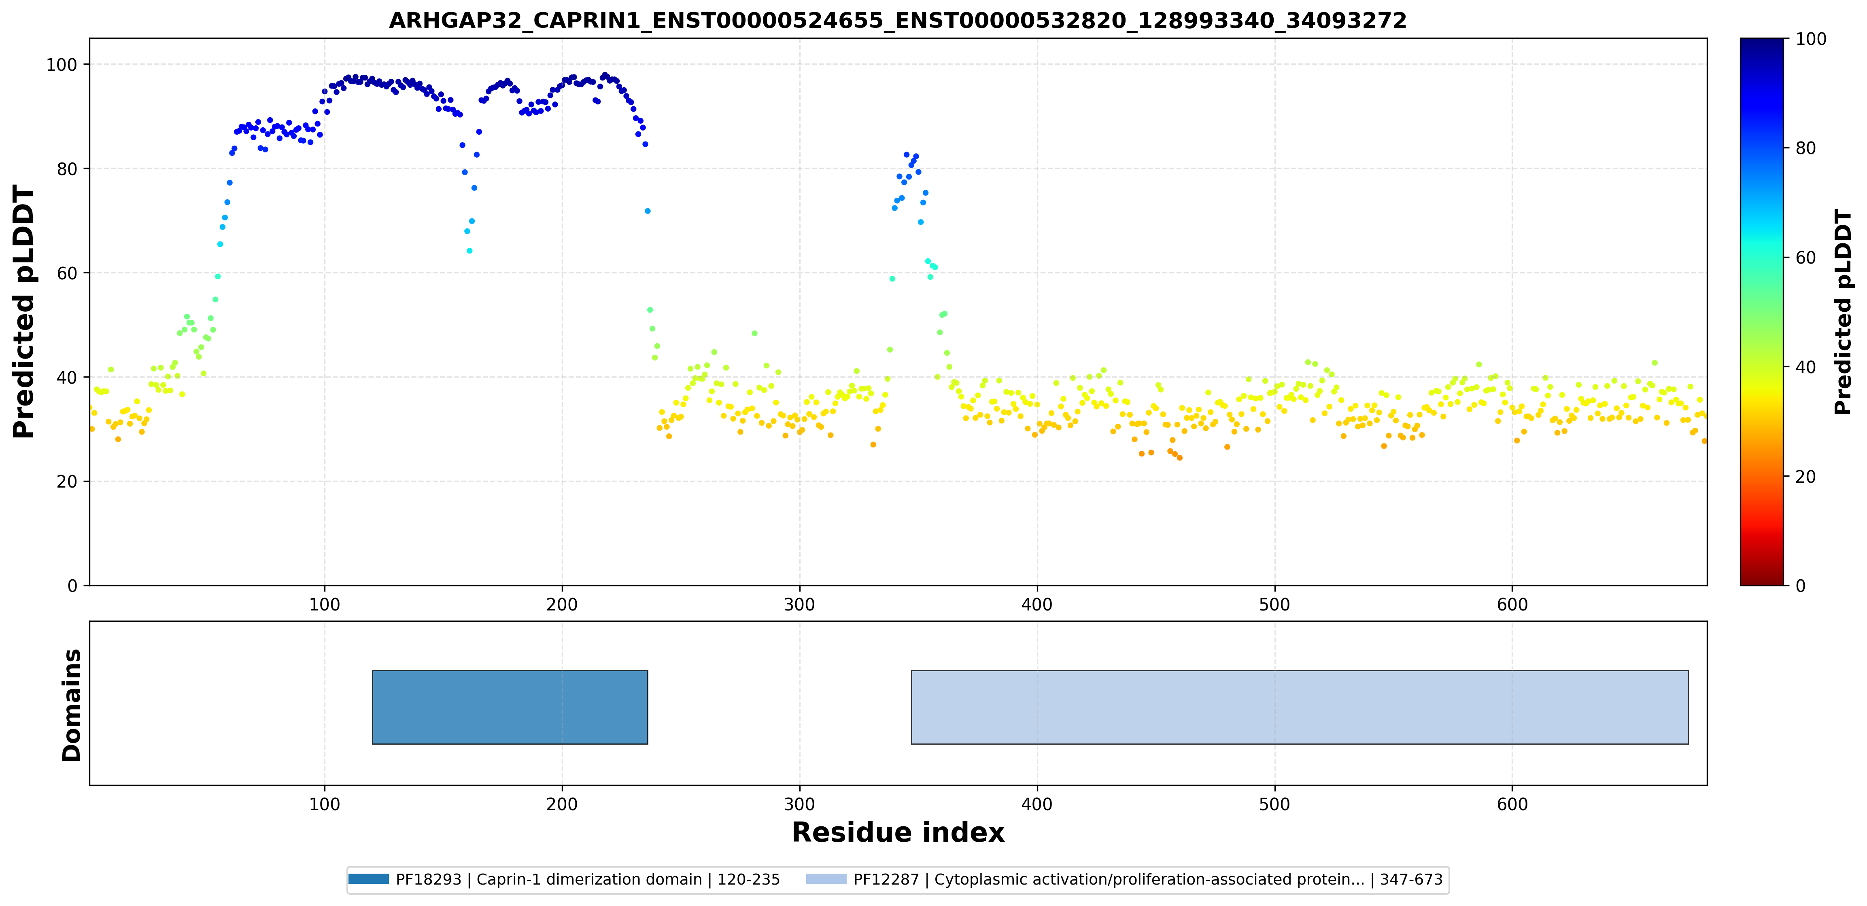Screen dimensions: 1867x906
Task: Click the colorbar tick label 60
Action: [1805, 258]
